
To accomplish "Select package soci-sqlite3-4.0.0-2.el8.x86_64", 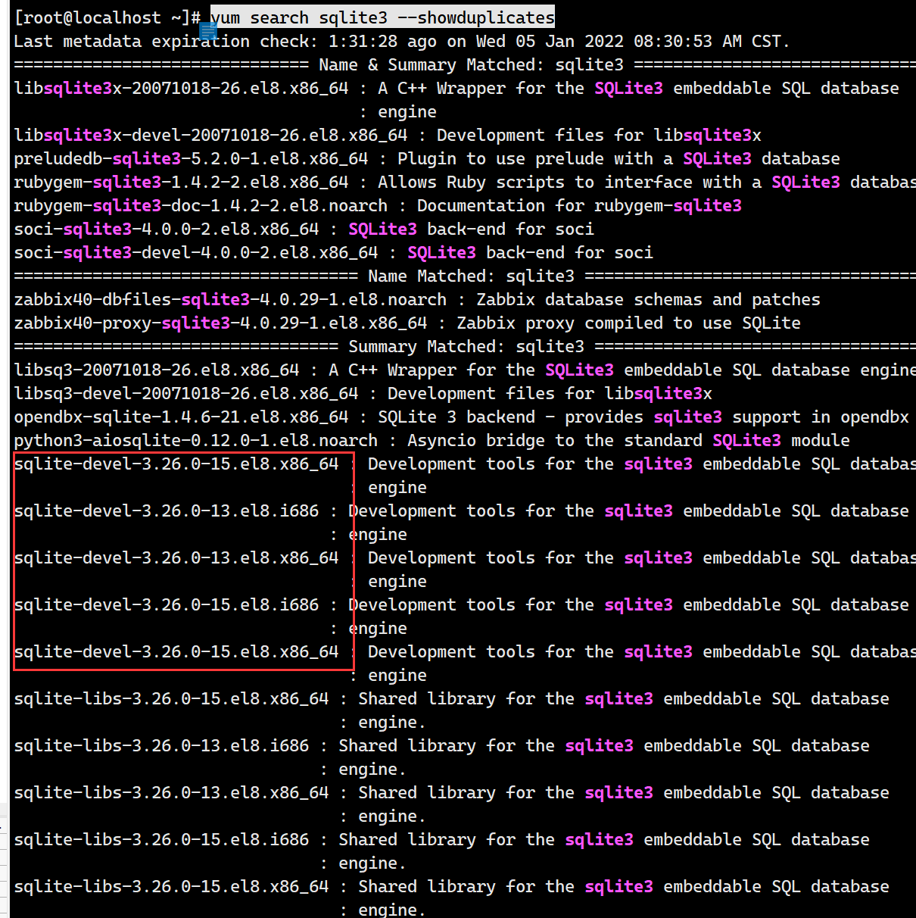I will coord(167,229).
